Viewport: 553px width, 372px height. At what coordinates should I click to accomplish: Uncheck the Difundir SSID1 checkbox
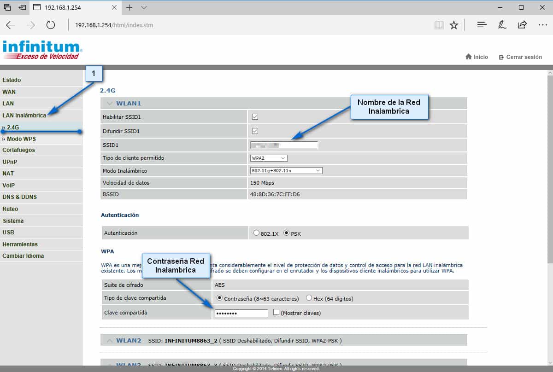255,131
